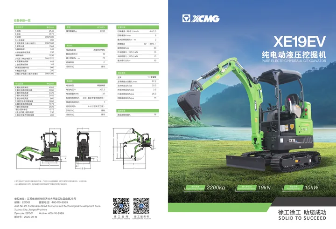
Task: Click the working-range excavator diagram
Action: 134,148
